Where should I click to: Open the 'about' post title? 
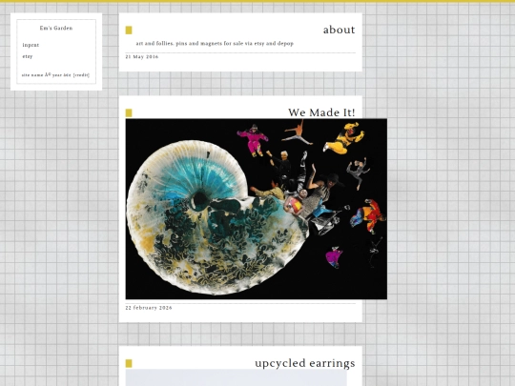pos(339,30)
